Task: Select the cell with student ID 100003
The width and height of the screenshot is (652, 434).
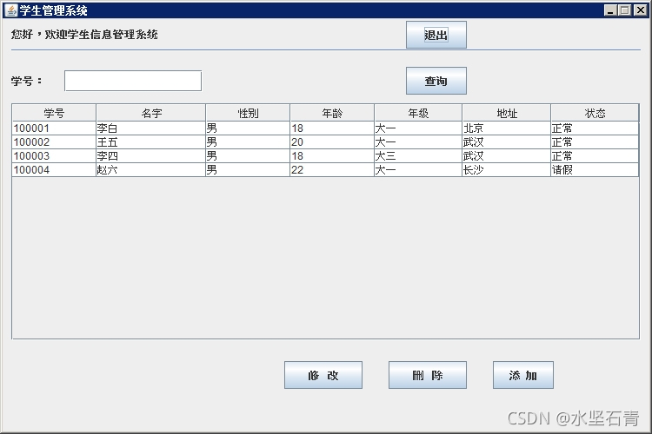Action: [54, 155]
